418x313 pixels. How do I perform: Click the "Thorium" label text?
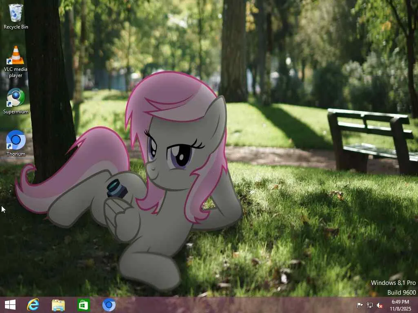pyautogui.click(x=16, y=154)
